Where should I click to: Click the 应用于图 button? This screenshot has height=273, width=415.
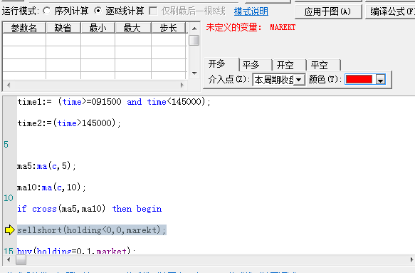328,11
